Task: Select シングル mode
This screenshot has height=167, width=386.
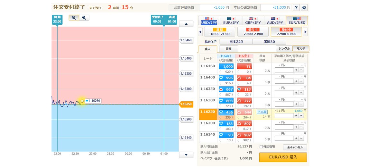Action: coord(284,48)
